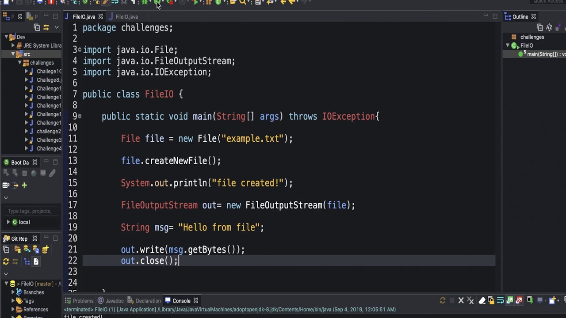Switch to Boot Dashboard tab

(20, 163)
